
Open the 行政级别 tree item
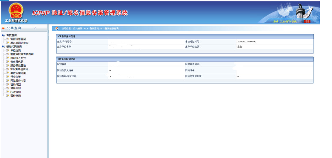tap(15, 92)
